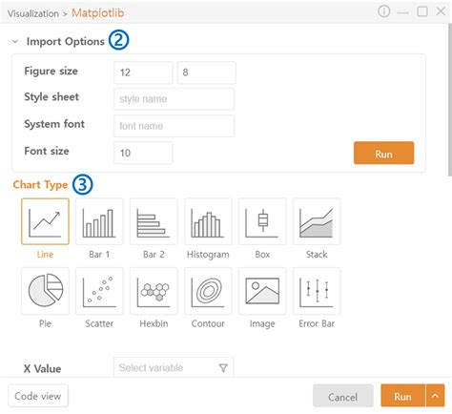Screen dimensions: 452x414
Task: Click the System font label
Action: click(x=54, y=124)
